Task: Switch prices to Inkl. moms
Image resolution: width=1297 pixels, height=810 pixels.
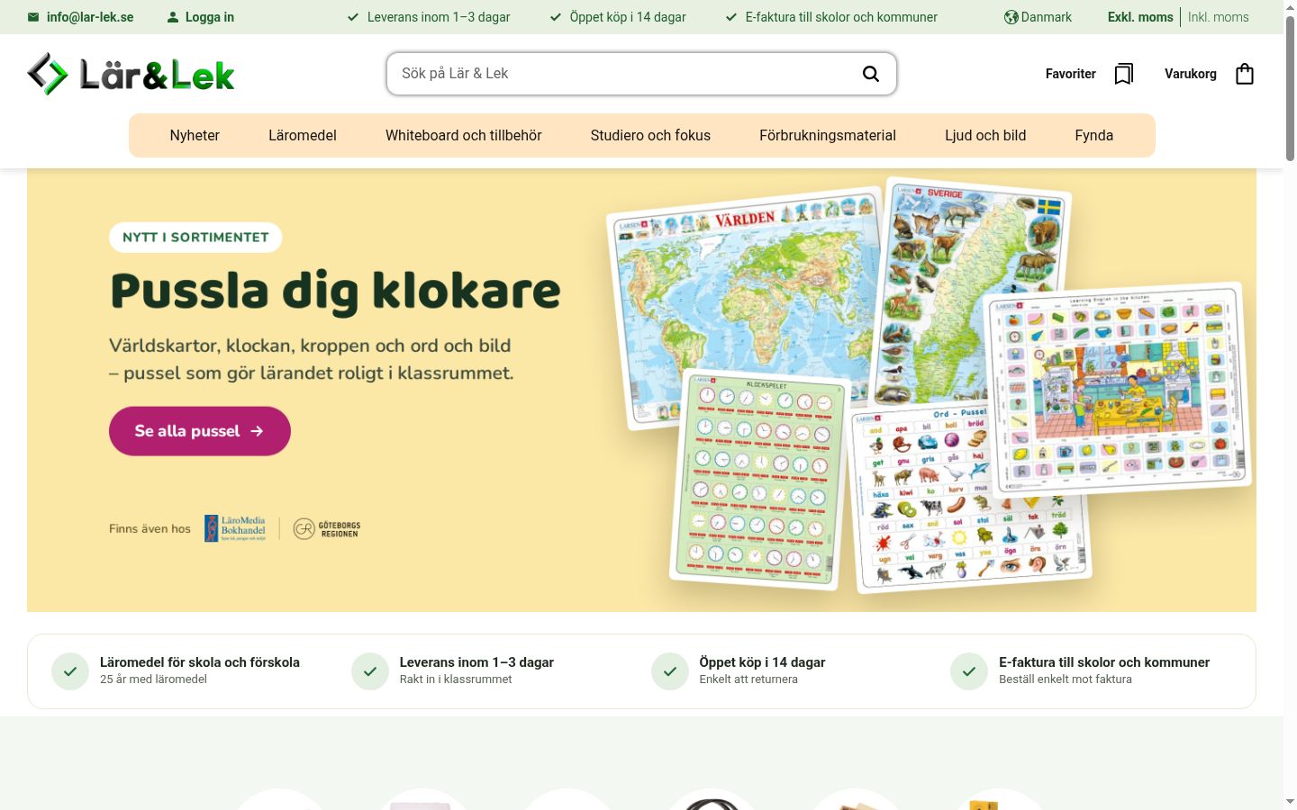Action: pos(1219,17)
